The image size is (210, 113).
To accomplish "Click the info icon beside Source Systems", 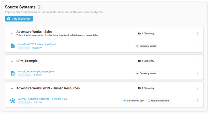I will click(39, 7).
